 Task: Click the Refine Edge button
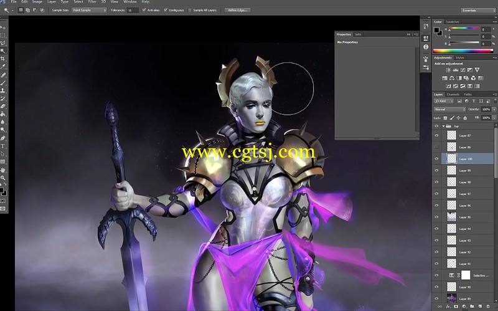pos(238,10)
